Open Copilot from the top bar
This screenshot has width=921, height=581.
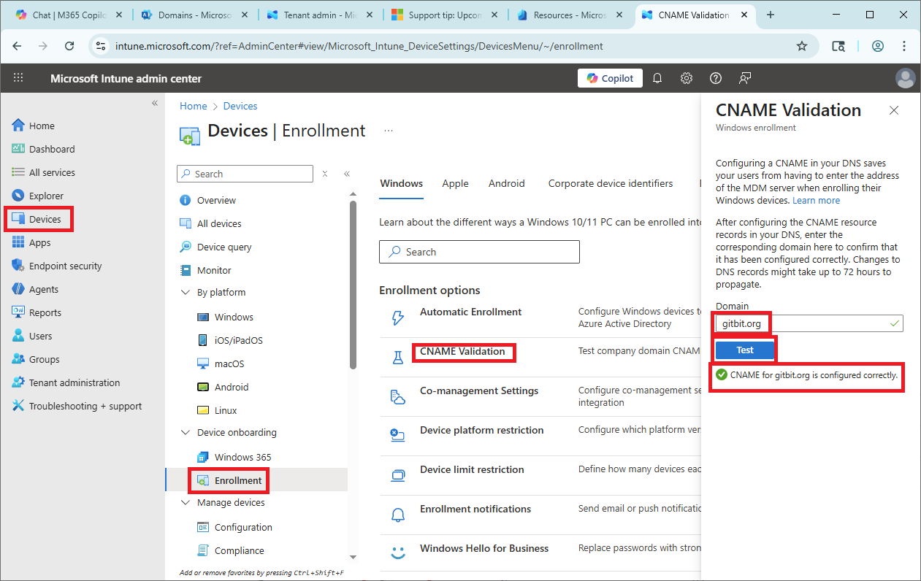[610, 78]
